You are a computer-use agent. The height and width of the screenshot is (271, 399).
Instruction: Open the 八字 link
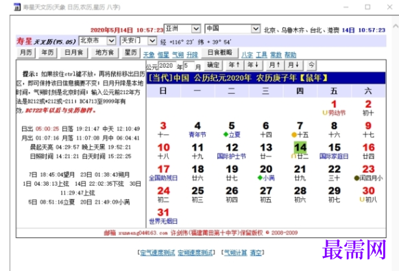[247, 55]
